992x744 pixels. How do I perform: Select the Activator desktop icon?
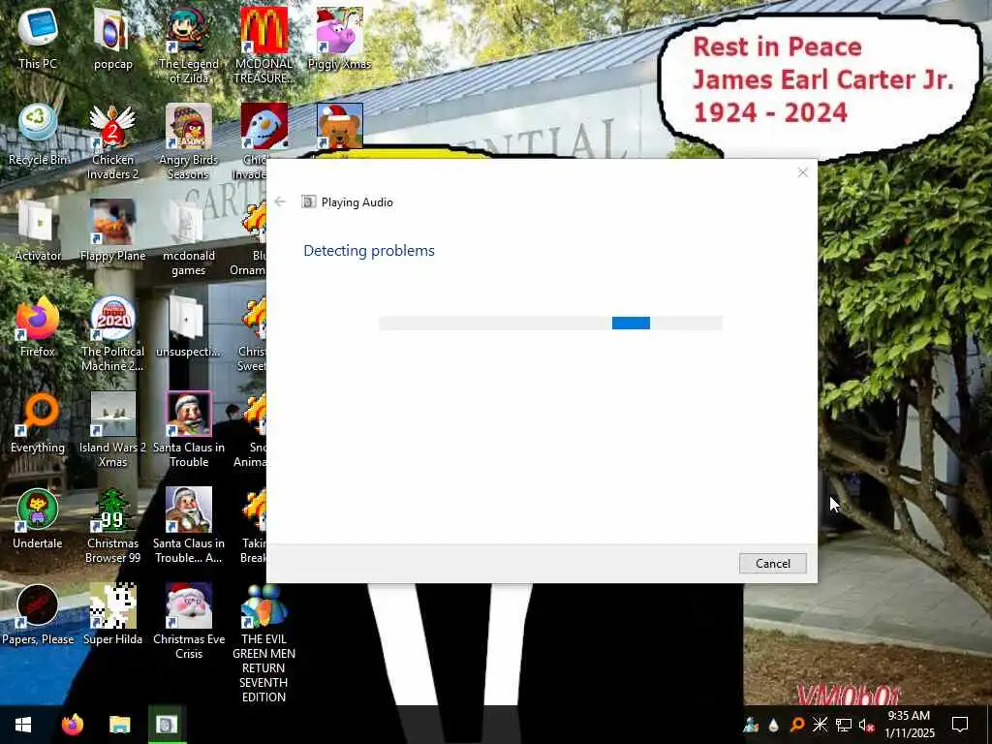click(38, 231)
